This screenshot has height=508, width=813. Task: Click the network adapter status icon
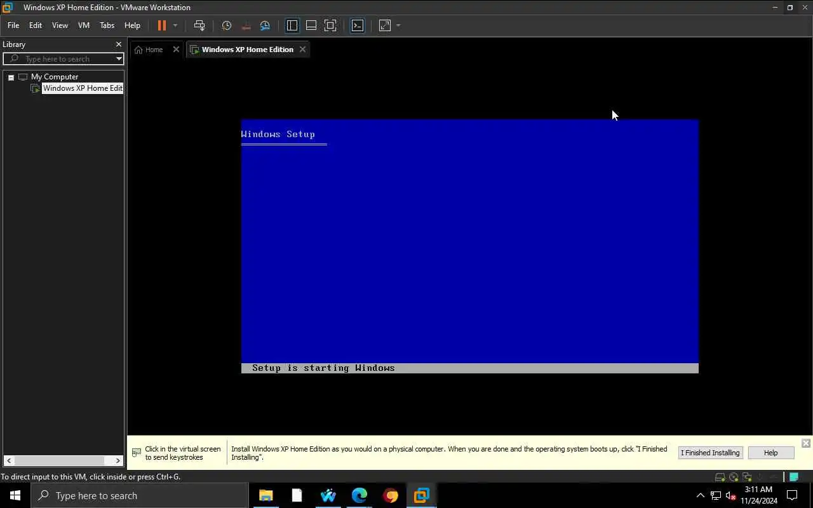coord(747,477)
